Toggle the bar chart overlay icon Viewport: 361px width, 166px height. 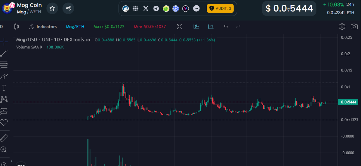(x=211, y=27)
